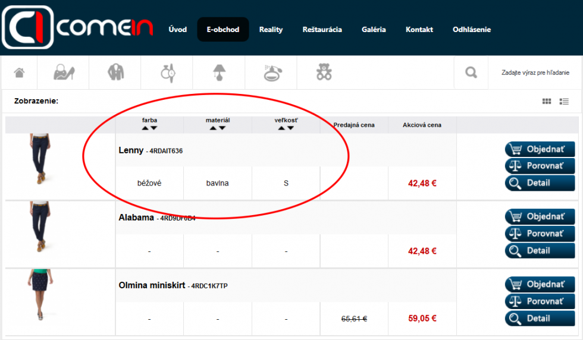Sort veľkosť column ascending
This screenshot has height=340, width=583.
tap(281, 128)
